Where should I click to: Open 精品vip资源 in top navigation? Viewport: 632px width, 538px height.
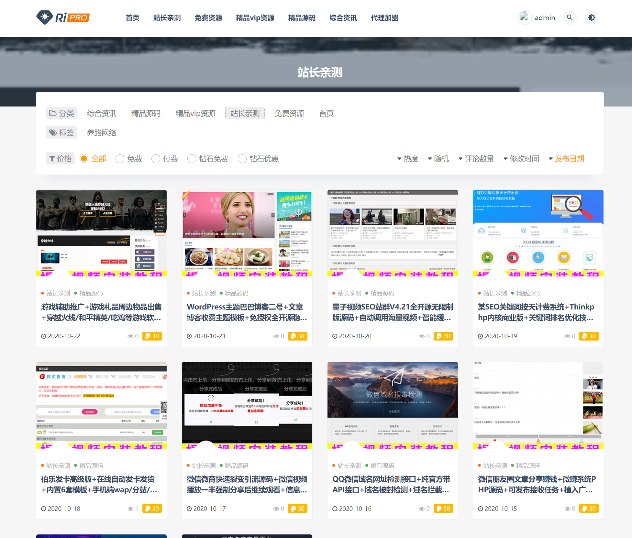[x=255, y=18]
